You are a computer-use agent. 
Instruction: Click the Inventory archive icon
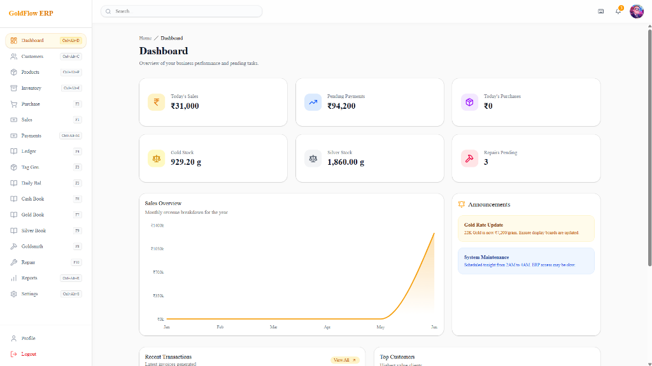point(14,88)
